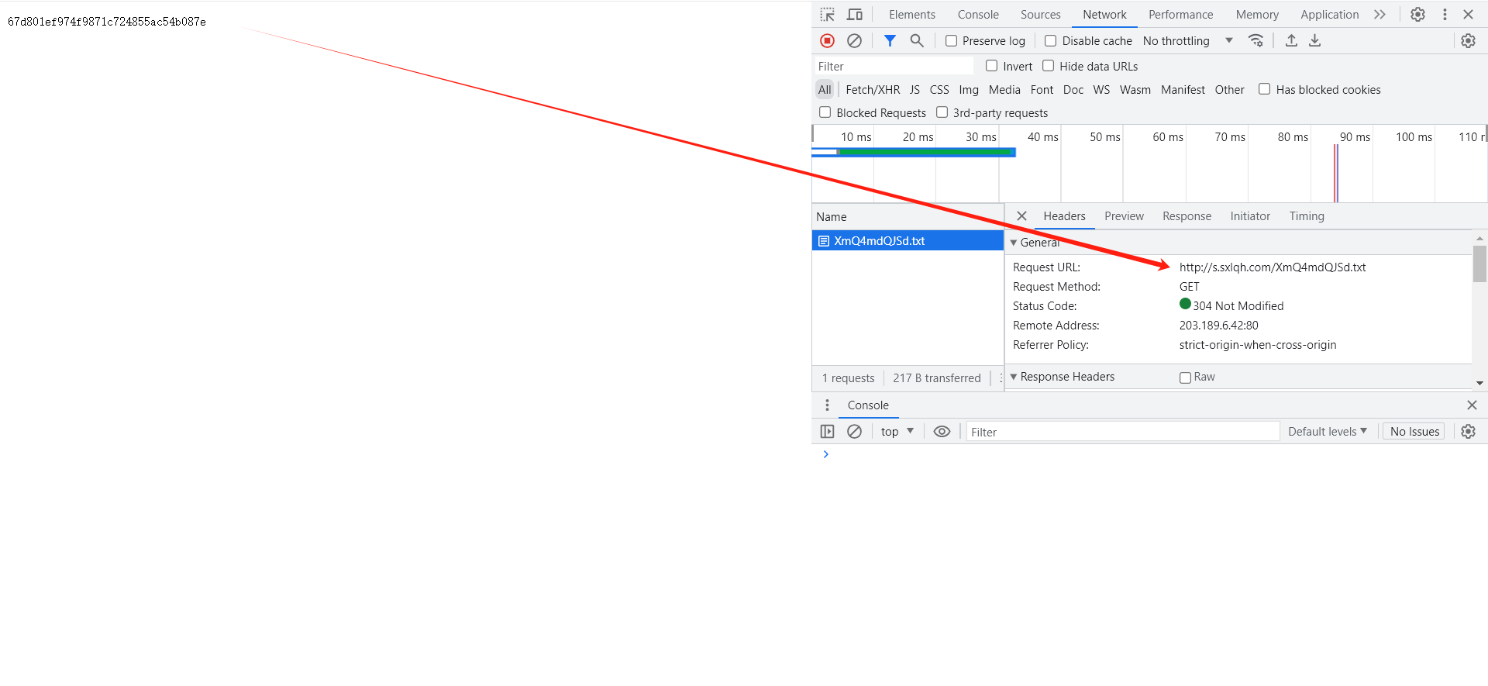
Task: Open the Memory tab
Action: coord(1257,15)
